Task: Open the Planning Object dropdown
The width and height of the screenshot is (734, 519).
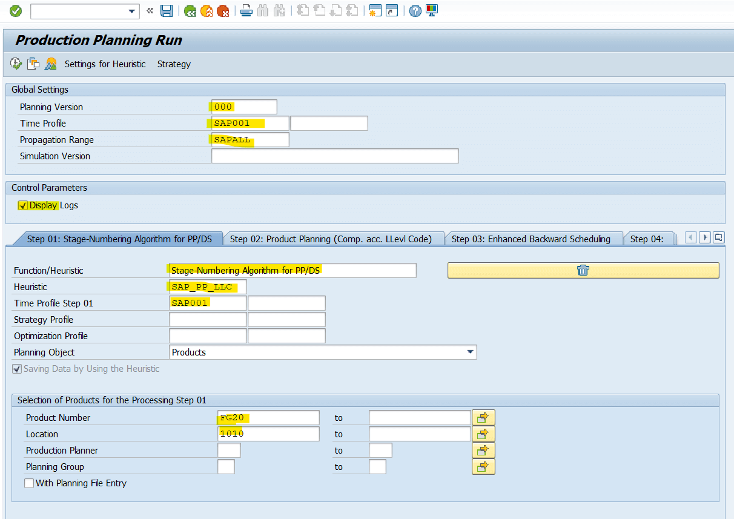Action: (471, 352)
